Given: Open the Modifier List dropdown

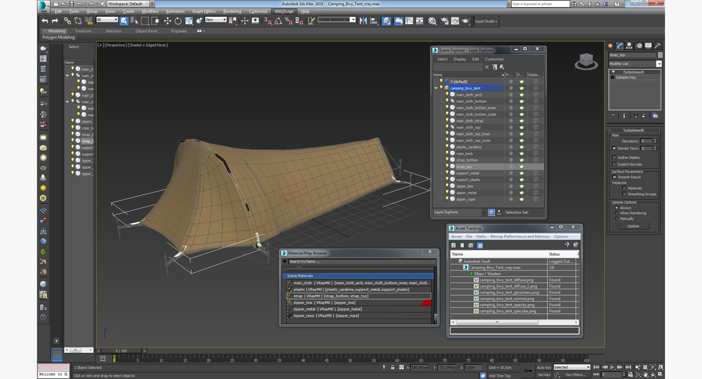Looking at the screenshot, I should [x=659, y=63].
